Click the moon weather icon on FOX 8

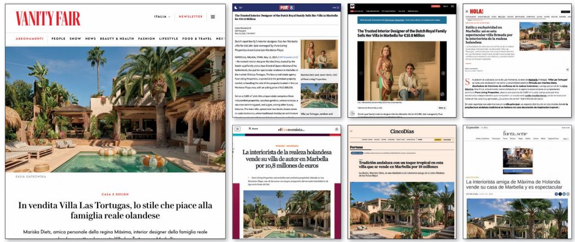236,7
